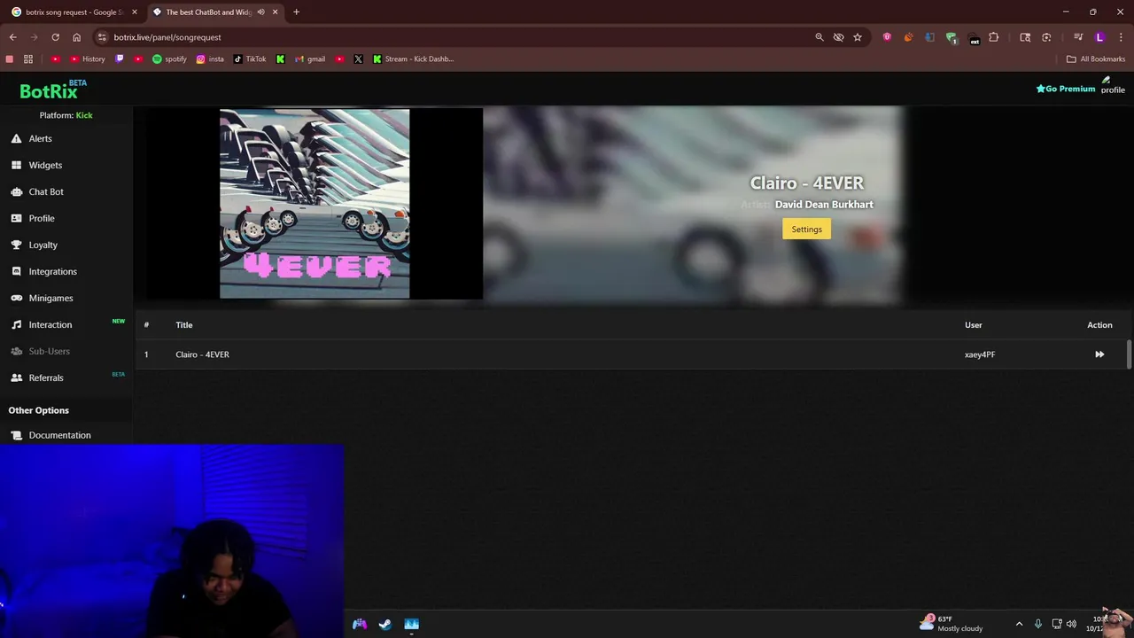Open the insta bookmark

[x=210, y=59]
